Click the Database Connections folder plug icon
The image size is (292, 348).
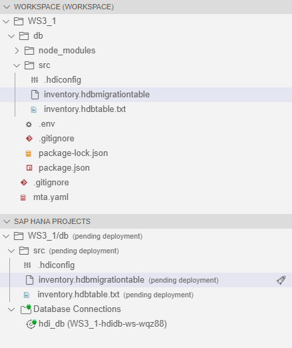click(26, 309)
